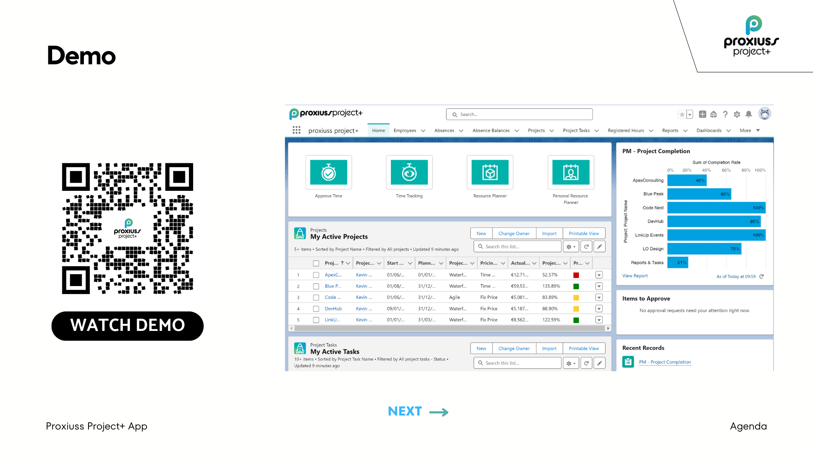Switch to the Home tab
The image size is (813, 457).
click(x=379, y=130)
